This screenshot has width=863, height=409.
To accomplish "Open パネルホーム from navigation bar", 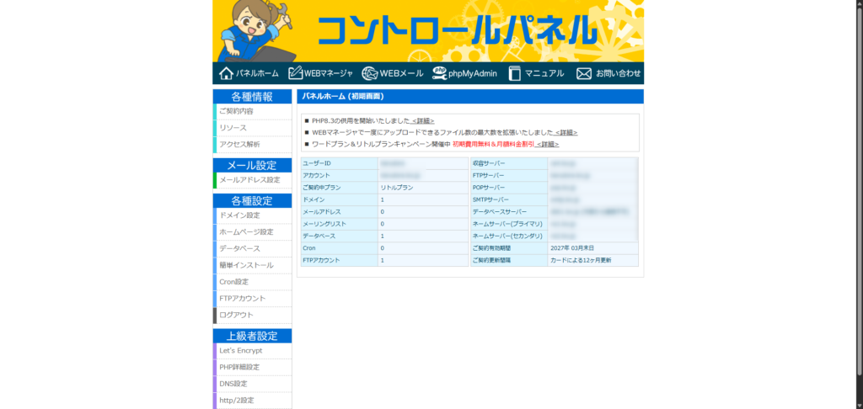I will 249,74.
